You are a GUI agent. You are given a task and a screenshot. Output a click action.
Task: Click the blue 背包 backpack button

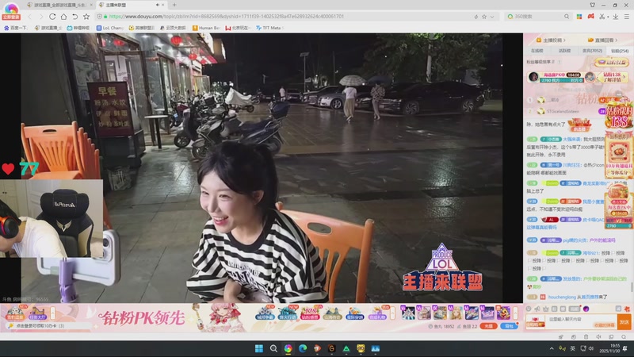[x=509, y=326]
